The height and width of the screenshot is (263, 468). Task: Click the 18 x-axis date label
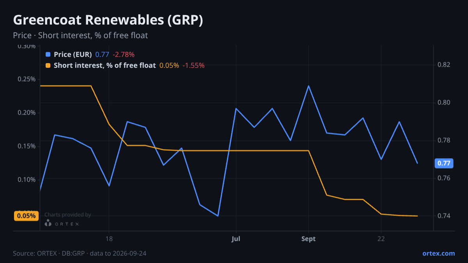point(109,239)
